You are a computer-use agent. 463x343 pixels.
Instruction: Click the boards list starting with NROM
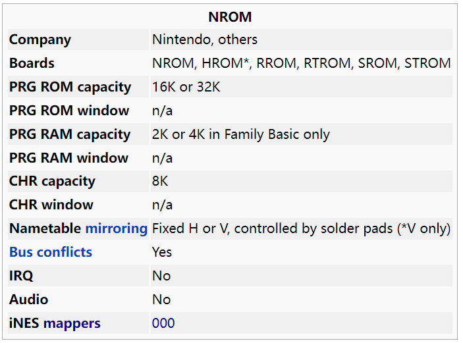(301, 63)
